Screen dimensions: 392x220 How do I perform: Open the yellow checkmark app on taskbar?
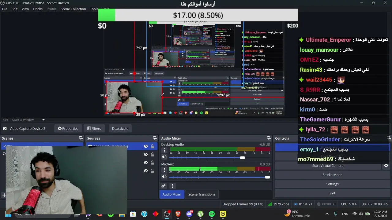(x=223, y=214)
